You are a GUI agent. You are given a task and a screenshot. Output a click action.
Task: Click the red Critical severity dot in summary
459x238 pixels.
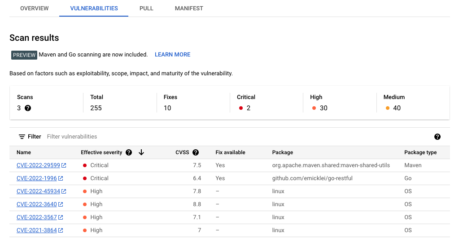point(241,108)
